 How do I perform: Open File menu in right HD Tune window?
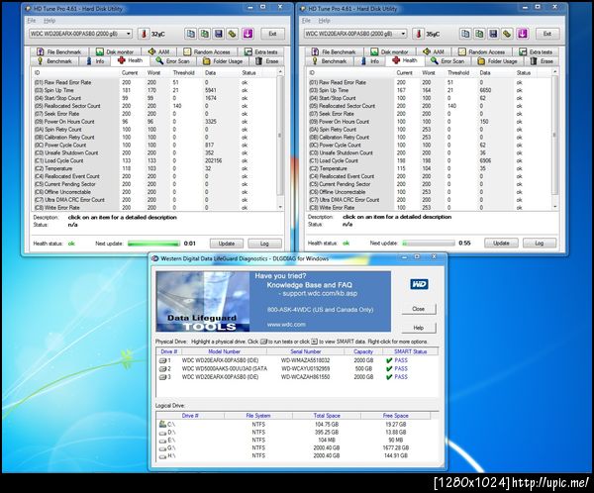(x=306, y=21)
